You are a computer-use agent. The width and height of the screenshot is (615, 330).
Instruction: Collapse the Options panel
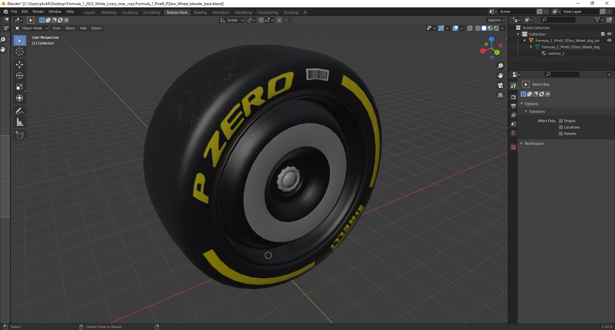521,104
